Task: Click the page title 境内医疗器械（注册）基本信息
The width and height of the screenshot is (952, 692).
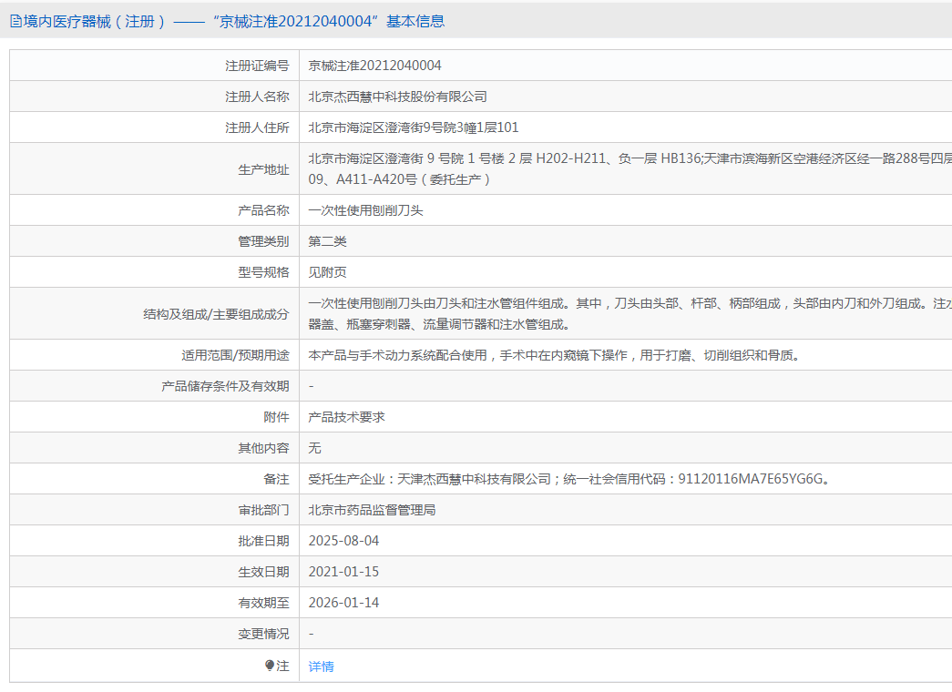Action: 234,21
